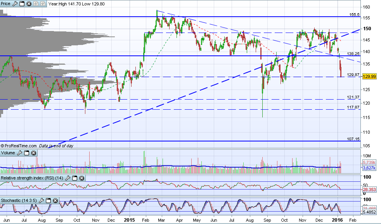The width and height of the screenshot is (381, 224).
Task: Maximize the Price panel window icon
Action: tap(22, 3)
